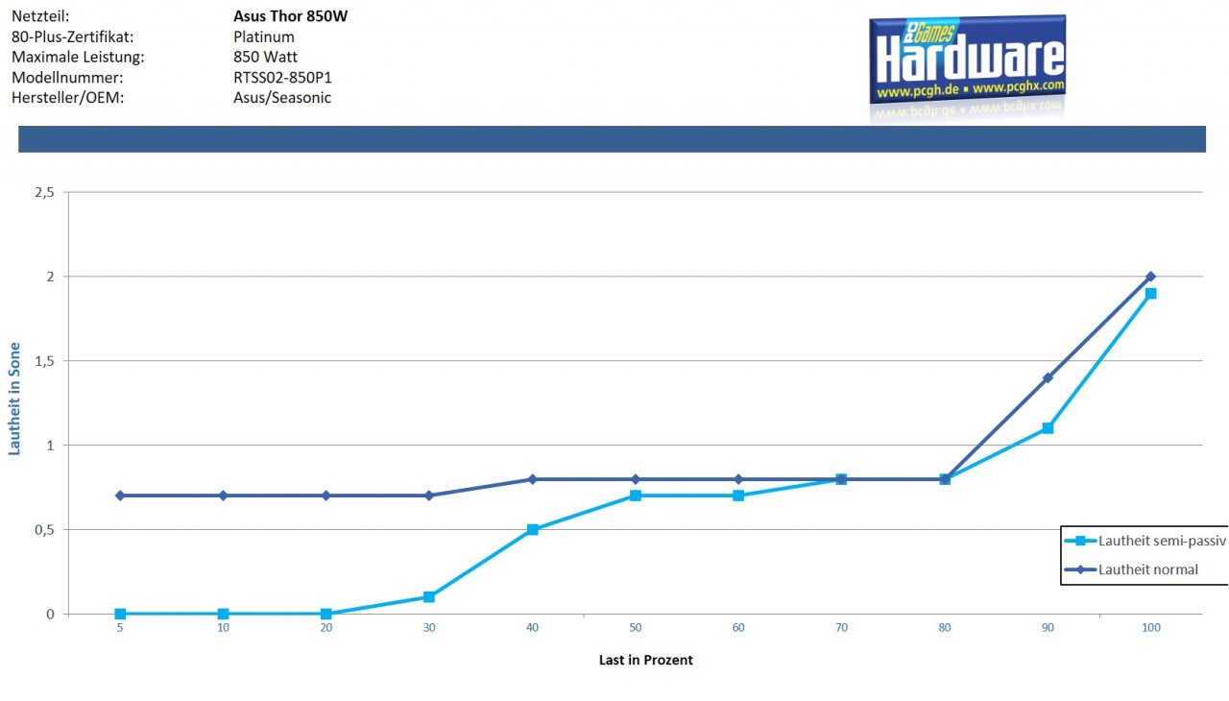Select the 'Asus Thor 850W' title text
The height and width of the screenshot is (701, 1229).
pos(291,16)
